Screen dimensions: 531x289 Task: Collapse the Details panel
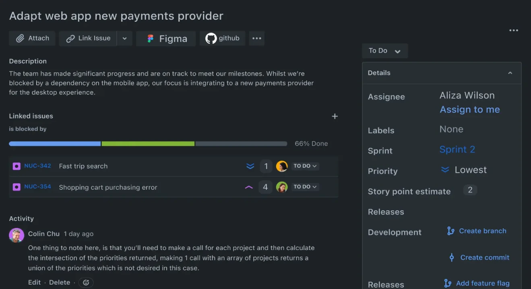(510, 73)
